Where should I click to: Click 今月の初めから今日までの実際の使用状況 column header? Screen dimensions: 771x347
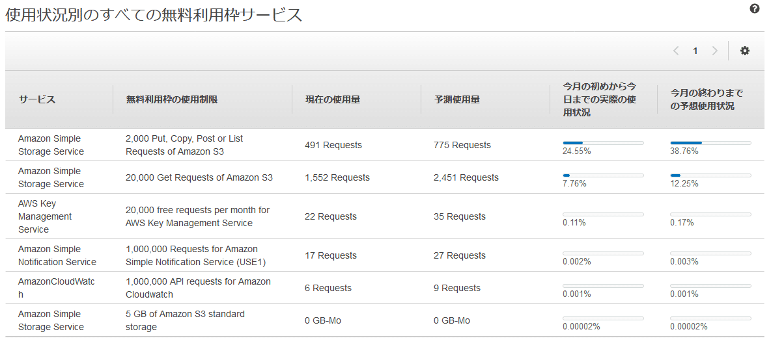pos(600,99)
